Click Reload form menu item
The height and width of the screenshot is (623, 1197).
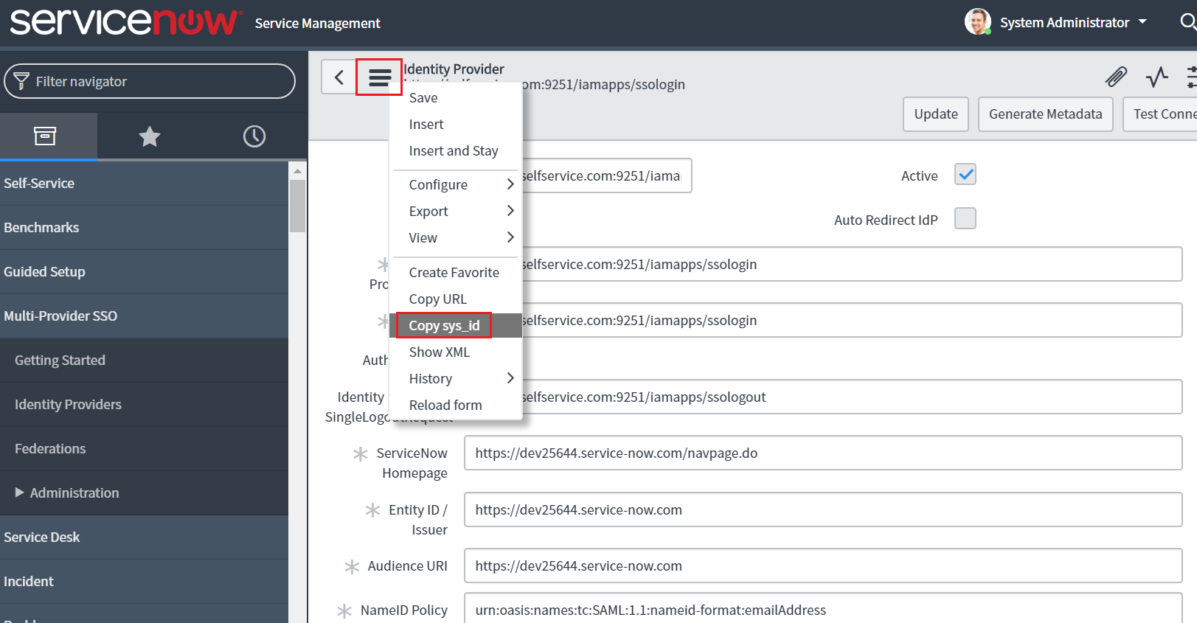tap(456, 405)
